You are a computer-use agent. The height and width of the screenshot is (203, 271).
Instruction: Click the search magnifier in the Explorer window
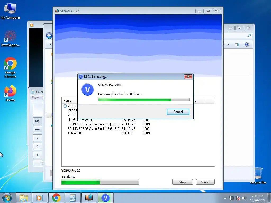click(x=249, y=36)
